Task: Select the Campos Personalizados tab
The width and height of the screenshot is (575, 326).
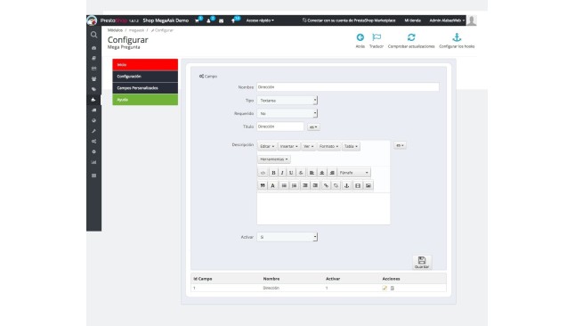Action: [x=145, y=88]
